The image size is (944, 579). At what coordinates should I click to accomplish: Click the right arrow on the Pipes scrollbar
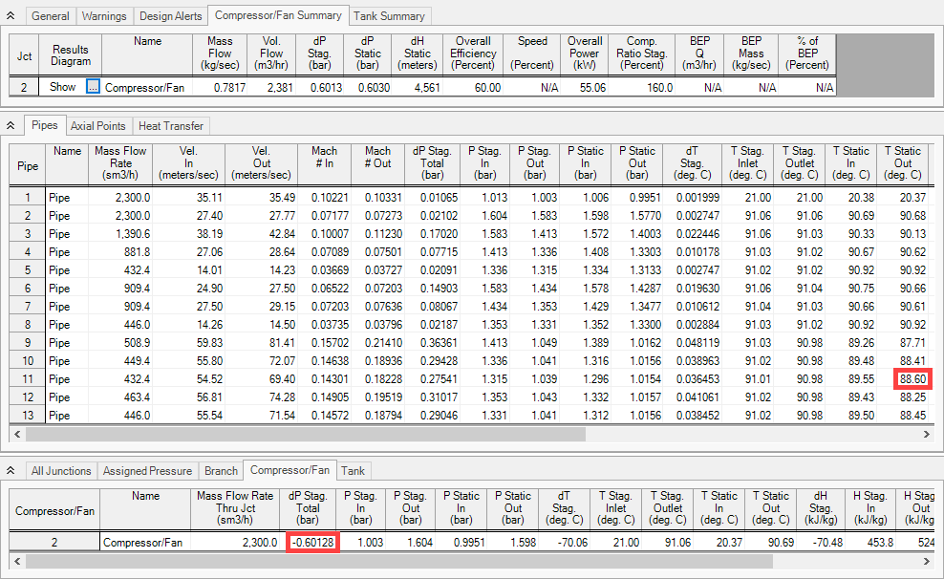coord(927,434)
